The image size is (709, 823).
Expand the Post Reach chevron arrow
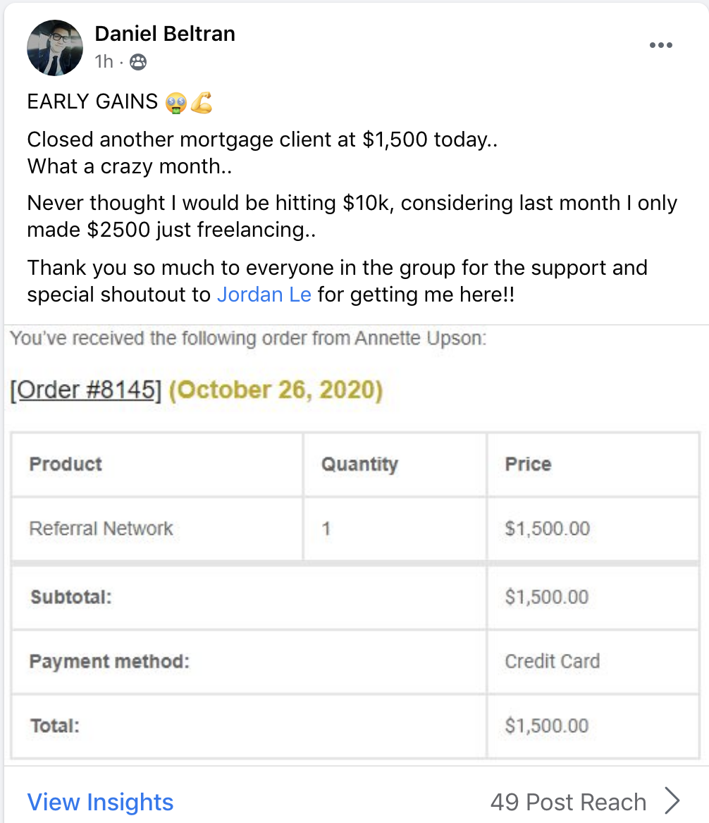672,801
